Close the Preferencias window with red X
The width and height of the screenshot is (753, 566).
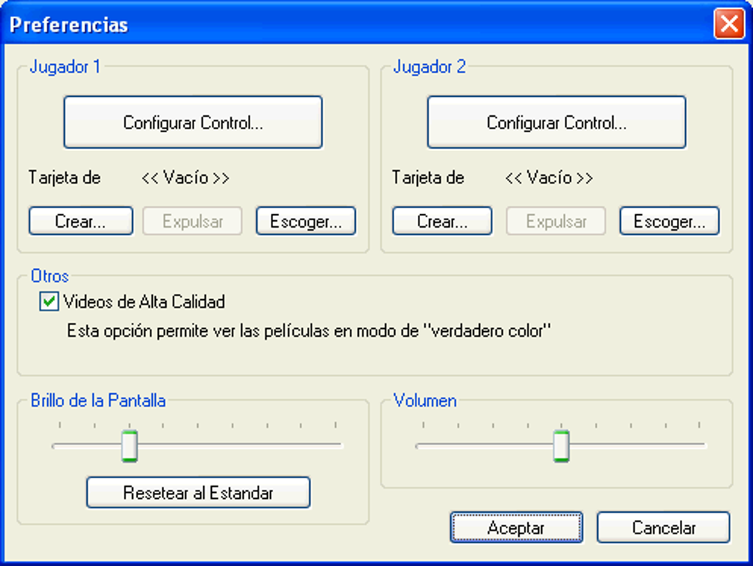click(729, 24)
